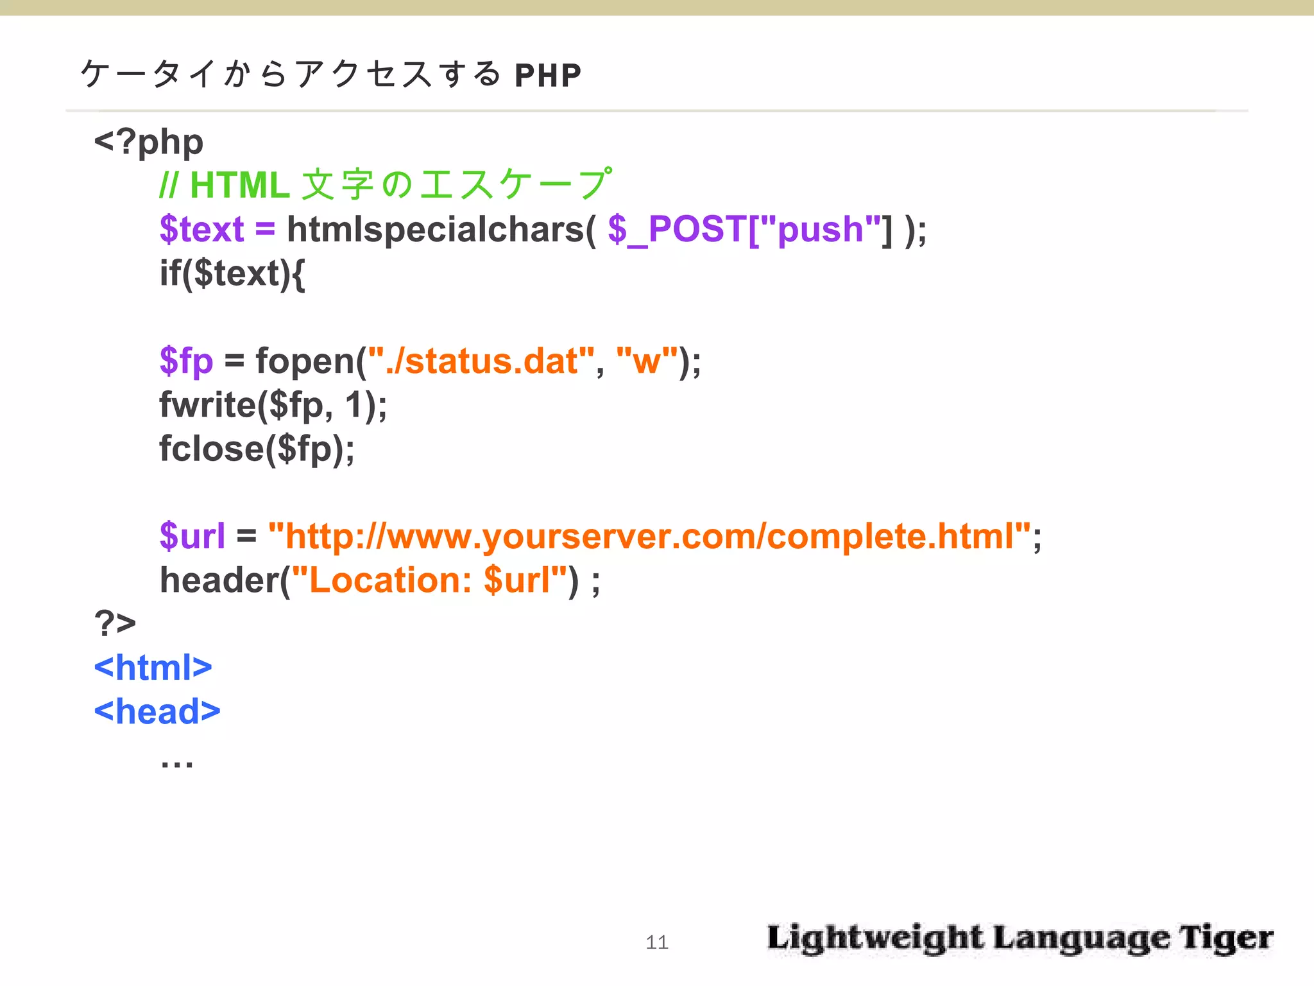Click the green comment // HTML 文字のエスケープ
Screen dimensions: 1314x986
[x=386, y=185]
